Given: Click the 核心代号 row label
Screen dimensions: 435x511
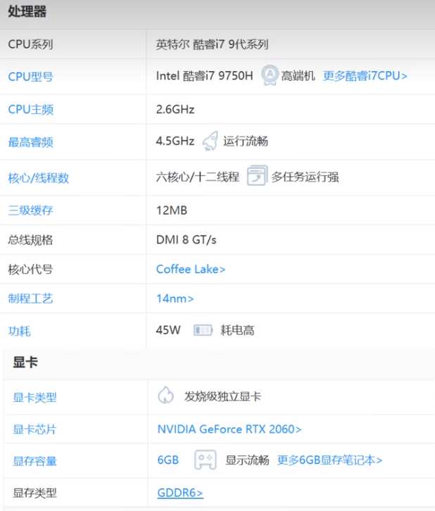Looking at the screenshot, I should click(31, 270).
